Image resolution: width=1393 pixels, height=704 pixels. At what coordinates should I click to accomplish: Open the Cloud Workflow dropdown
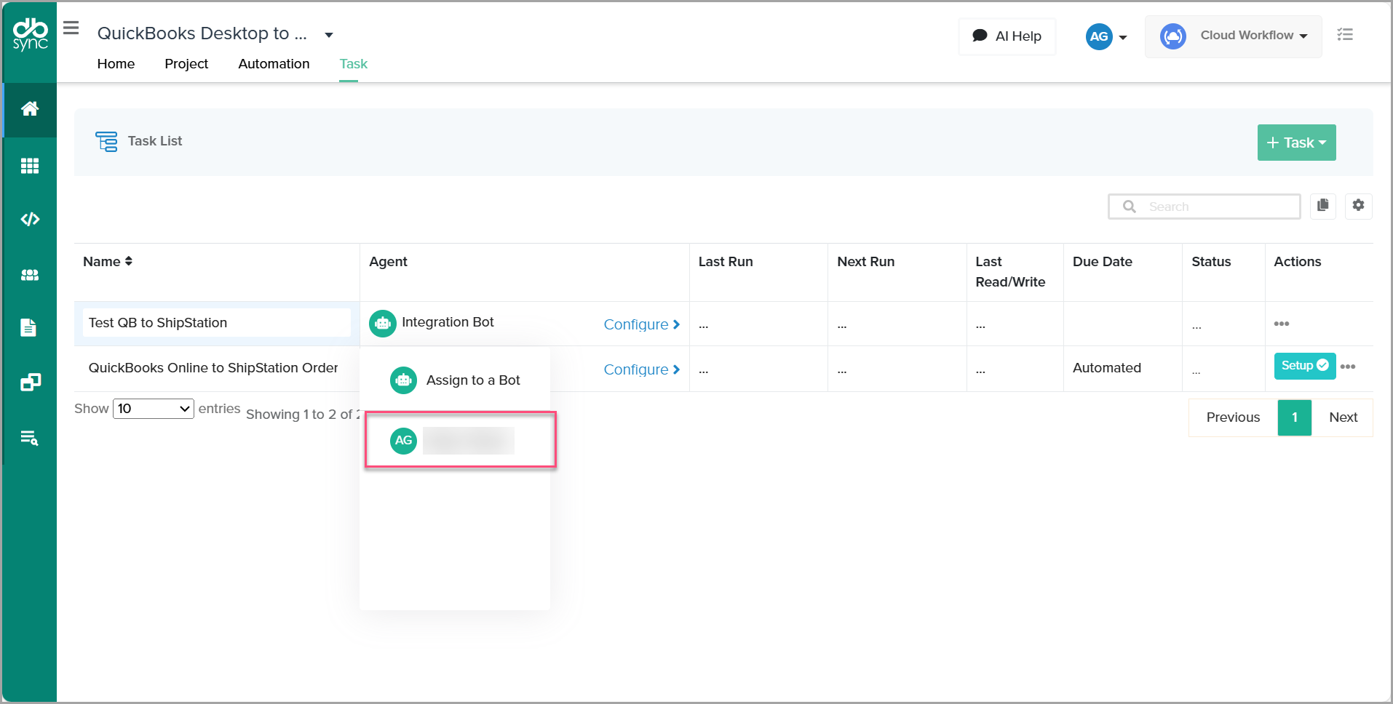pos(1234,36)
